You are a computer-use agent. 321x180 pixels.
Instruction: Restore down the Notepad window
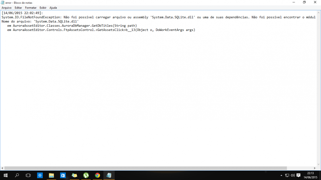tap(304, 2)
